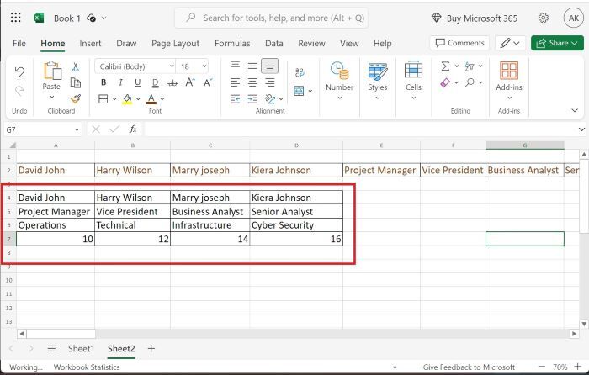This screenshot has height=375, width=589.
Task: Toggle Underline formatting
Action: tap(138, 82)
